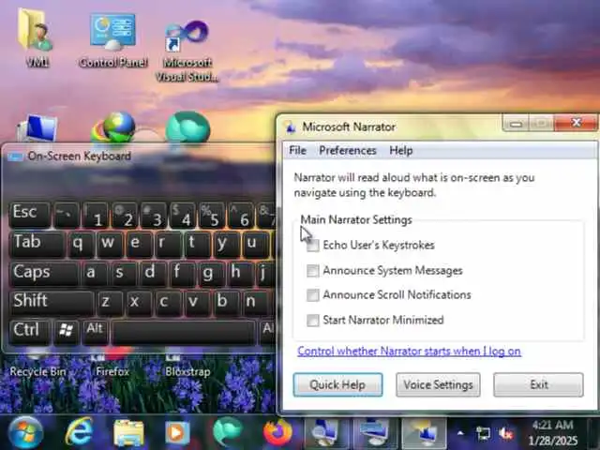Screen dimensions: 600x450
Task: Show hidden system tray icons arrow
Action: click(460, 433)
